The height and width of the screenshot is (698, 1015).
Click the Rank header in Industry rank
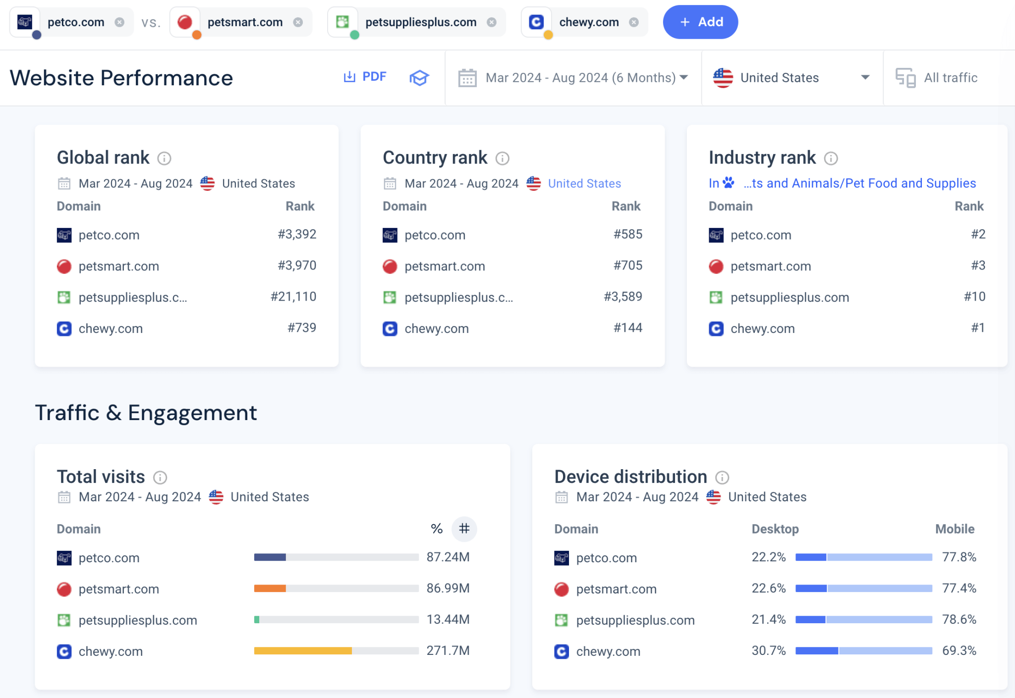[x=969, y=207]
